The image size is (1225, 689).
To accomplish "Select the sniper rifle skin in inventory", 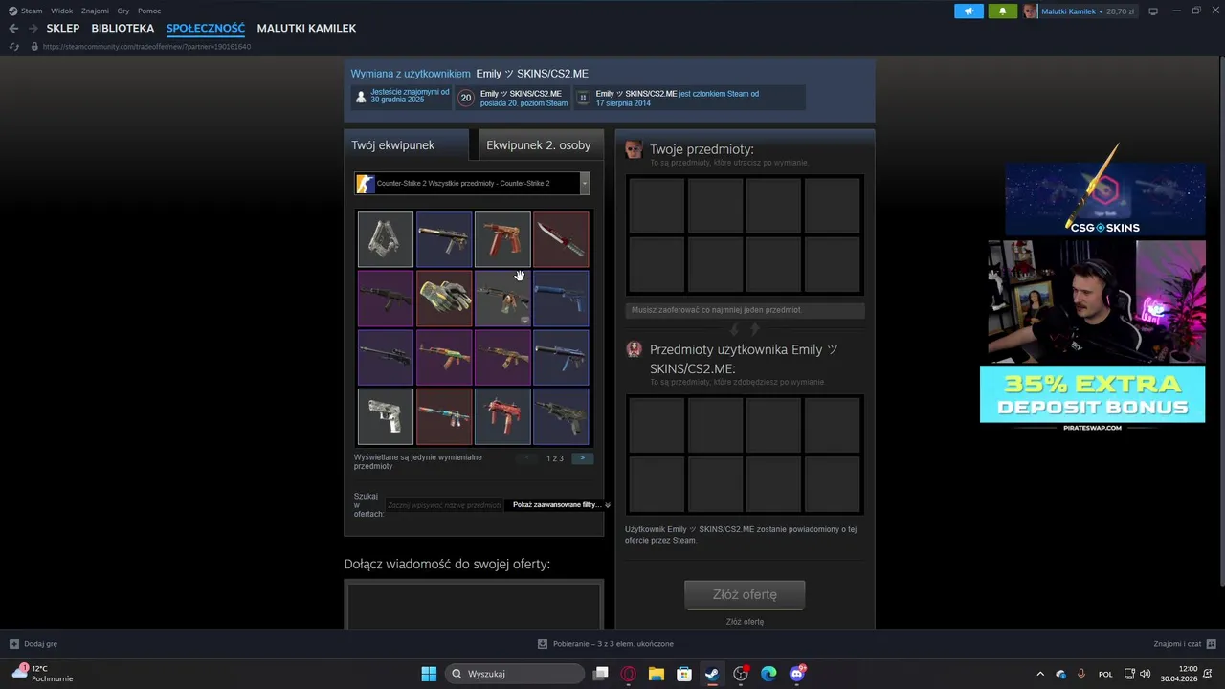I will pyautogui.click(x=386, y=358).
